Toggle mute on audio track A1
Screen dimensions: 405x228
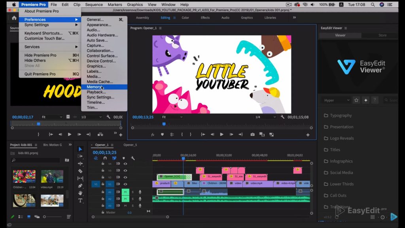[x=125, y=192]
